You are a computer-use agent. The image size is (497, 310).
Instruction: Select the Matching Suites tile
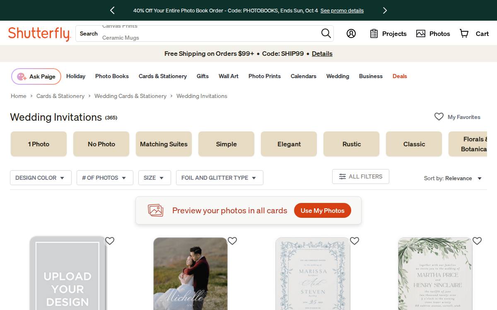pyautogui.click(x=164, y=144)
